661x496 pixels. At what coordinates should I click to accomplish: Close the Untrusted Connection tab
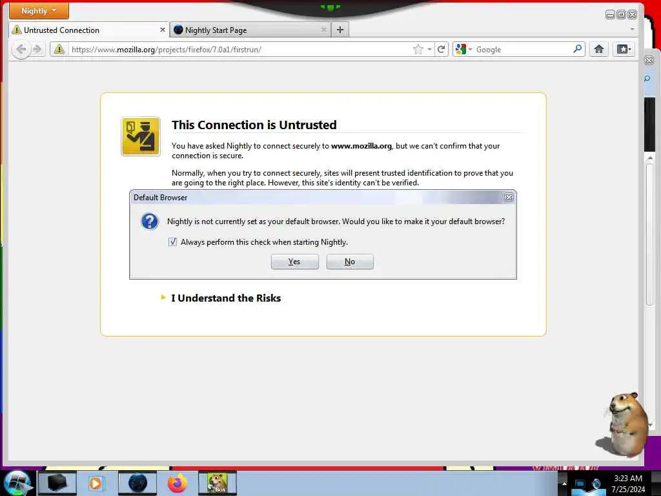tap(162, 30)
